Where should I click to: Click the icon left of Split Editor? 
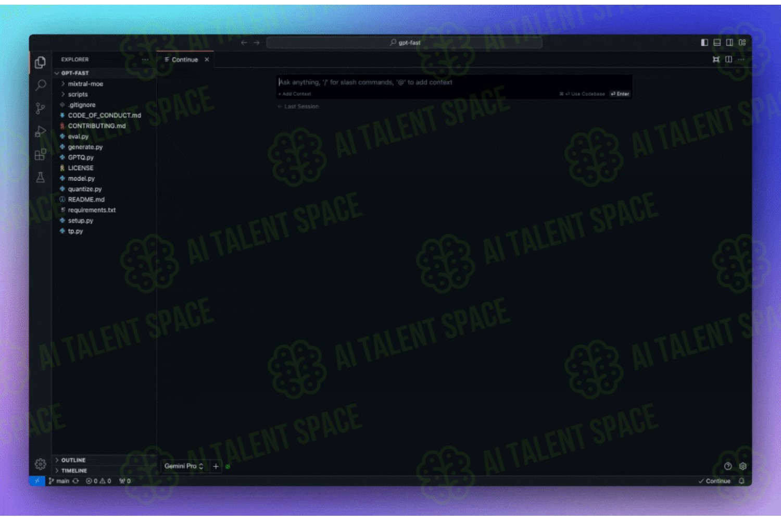716,59
